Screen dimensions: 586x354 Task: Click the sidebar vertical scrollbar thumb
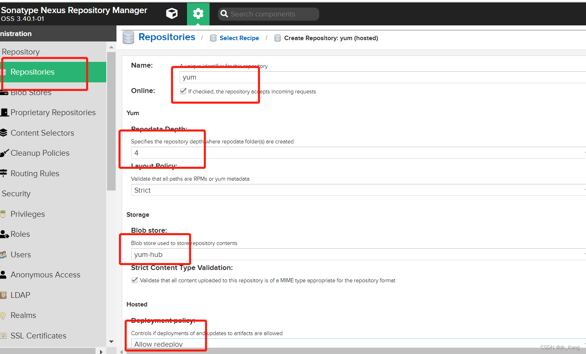pyautogui.click(x=111, y=121)
